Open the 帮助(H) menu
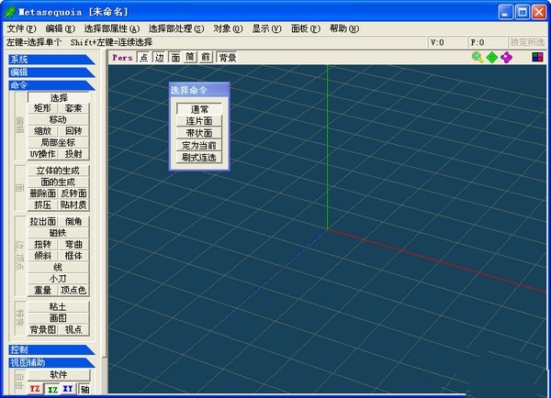The image size is (551, 398). point(344,28)
